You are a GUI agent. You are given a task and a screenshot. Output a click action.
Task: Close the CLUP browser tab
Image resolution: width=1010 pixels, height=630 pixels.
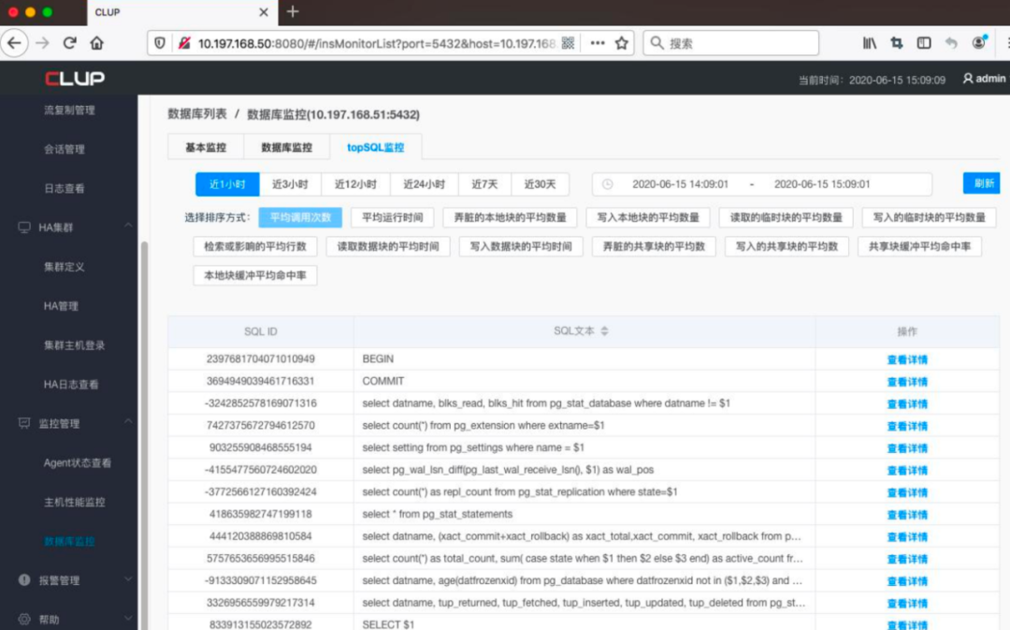tap(264, 12)
